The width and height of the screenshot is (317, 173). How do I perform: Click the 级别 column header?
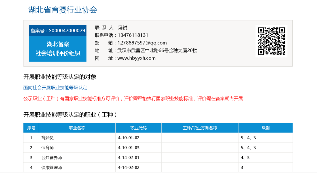[265, 128]
